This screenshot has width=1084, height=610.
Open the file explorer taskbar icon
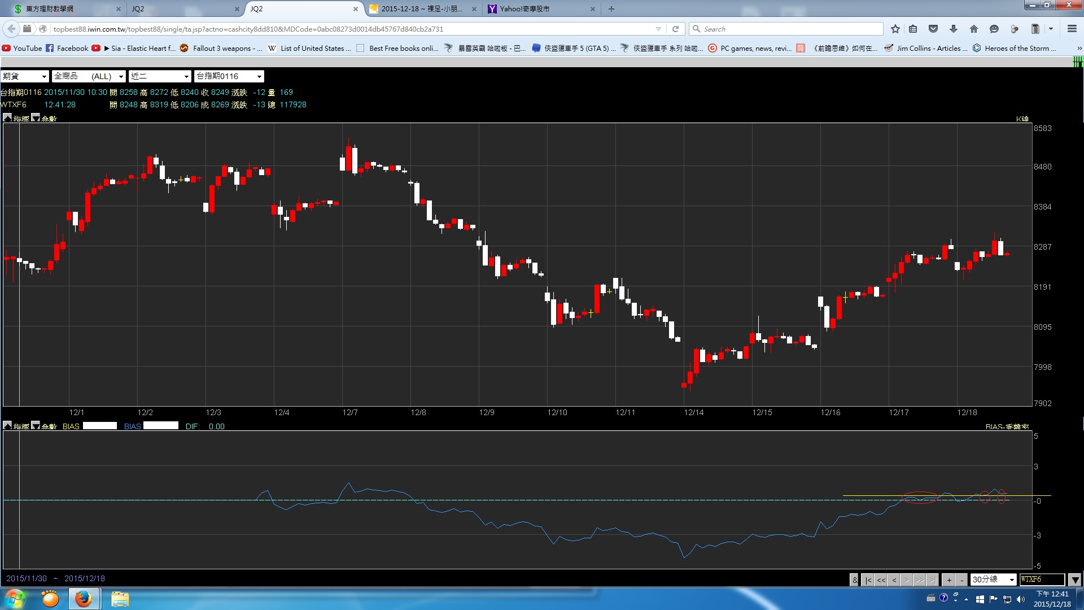click(120, 598)
